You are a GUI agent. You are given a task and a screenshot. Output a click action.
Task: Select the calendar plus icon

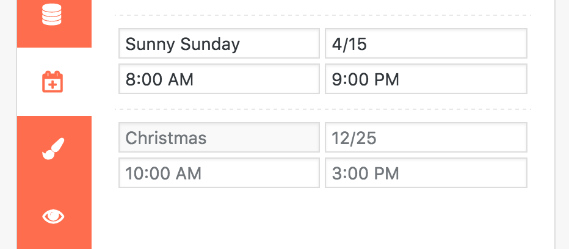click(53, 82)
